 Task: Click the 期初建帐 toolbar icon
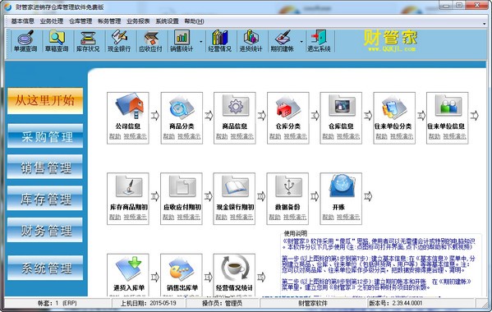tap(283, 41)
